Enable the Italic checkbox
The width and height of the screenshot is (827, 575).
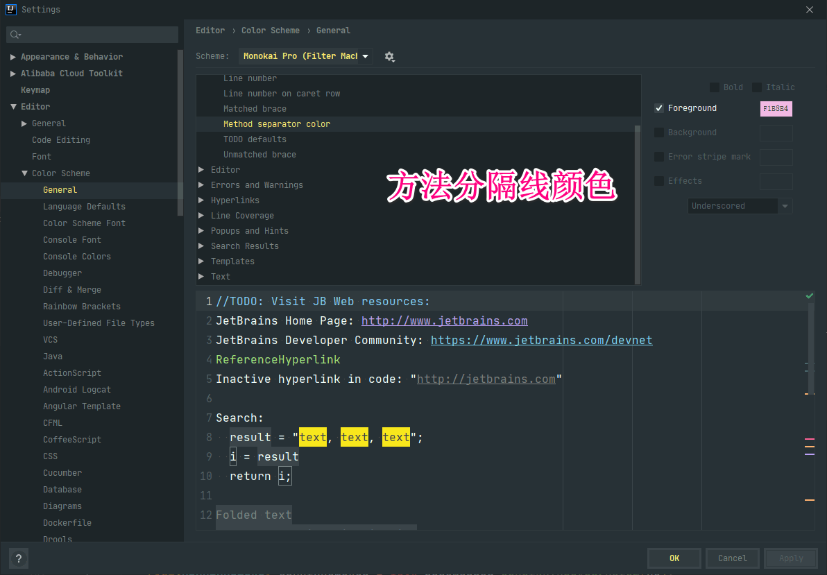pyautogui.click(x=757, y=87)
